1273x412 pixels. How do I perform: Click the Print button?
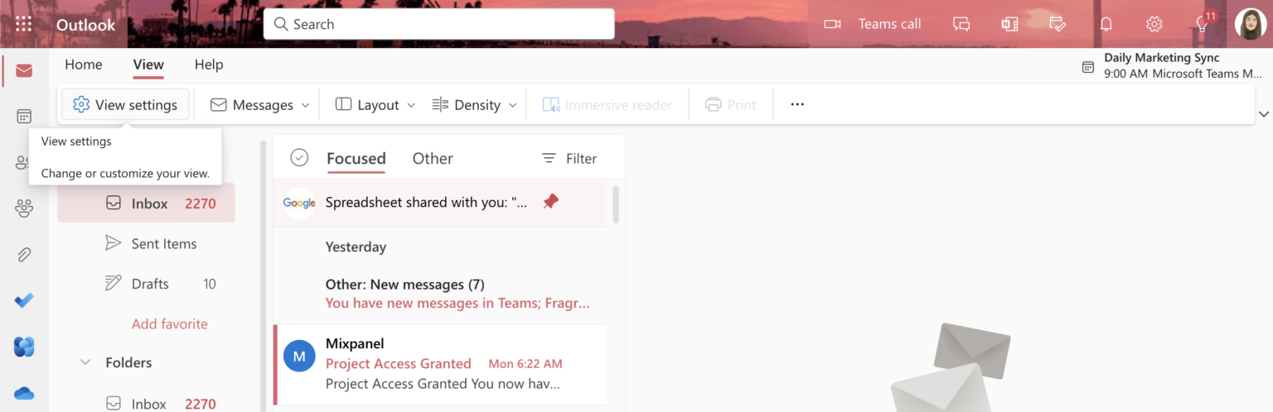[x=730, y=105]
